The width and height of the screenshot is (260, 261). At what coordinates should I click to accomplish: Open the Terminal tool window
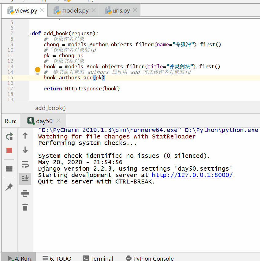(98, 258)
